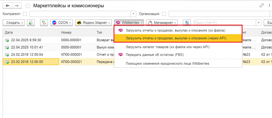This screenshot has height=118, width=272.
Task: Open Помощник изменения юридического лица Wildberries
Action: 178,63
